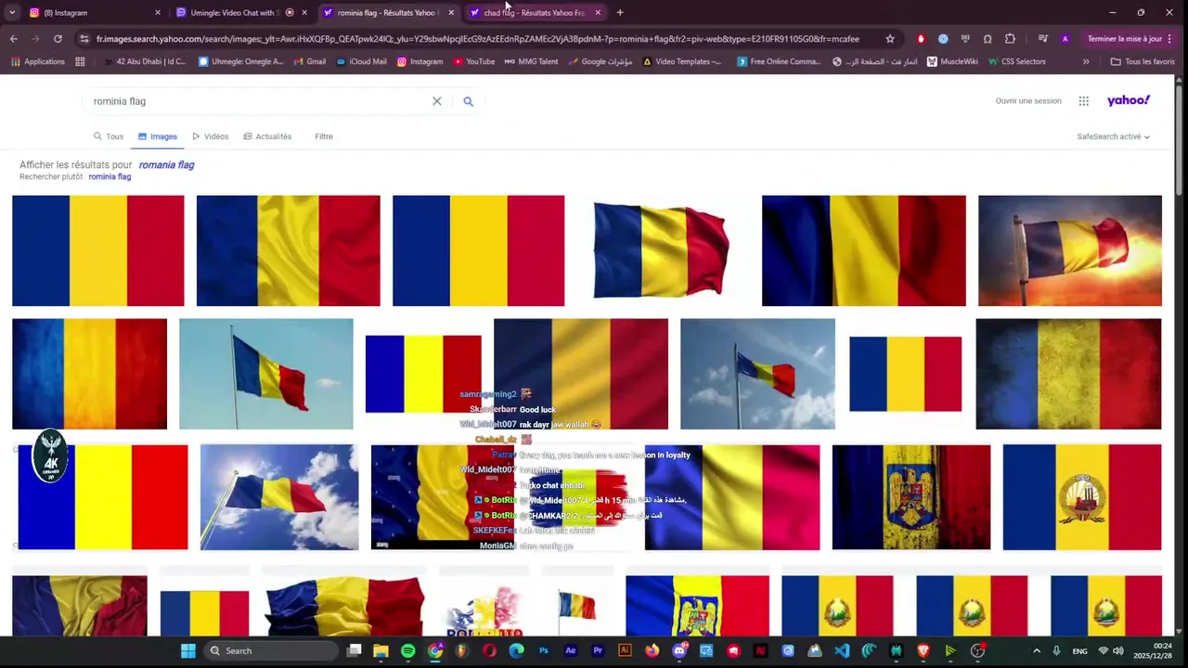Open Opera browser from the taskbar
Screen dimensions: 1188x668
pos(489,650)
